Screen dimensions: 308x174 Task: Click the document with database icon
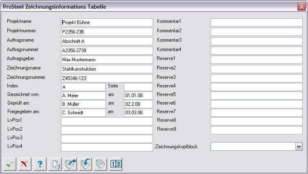(55, 164)
